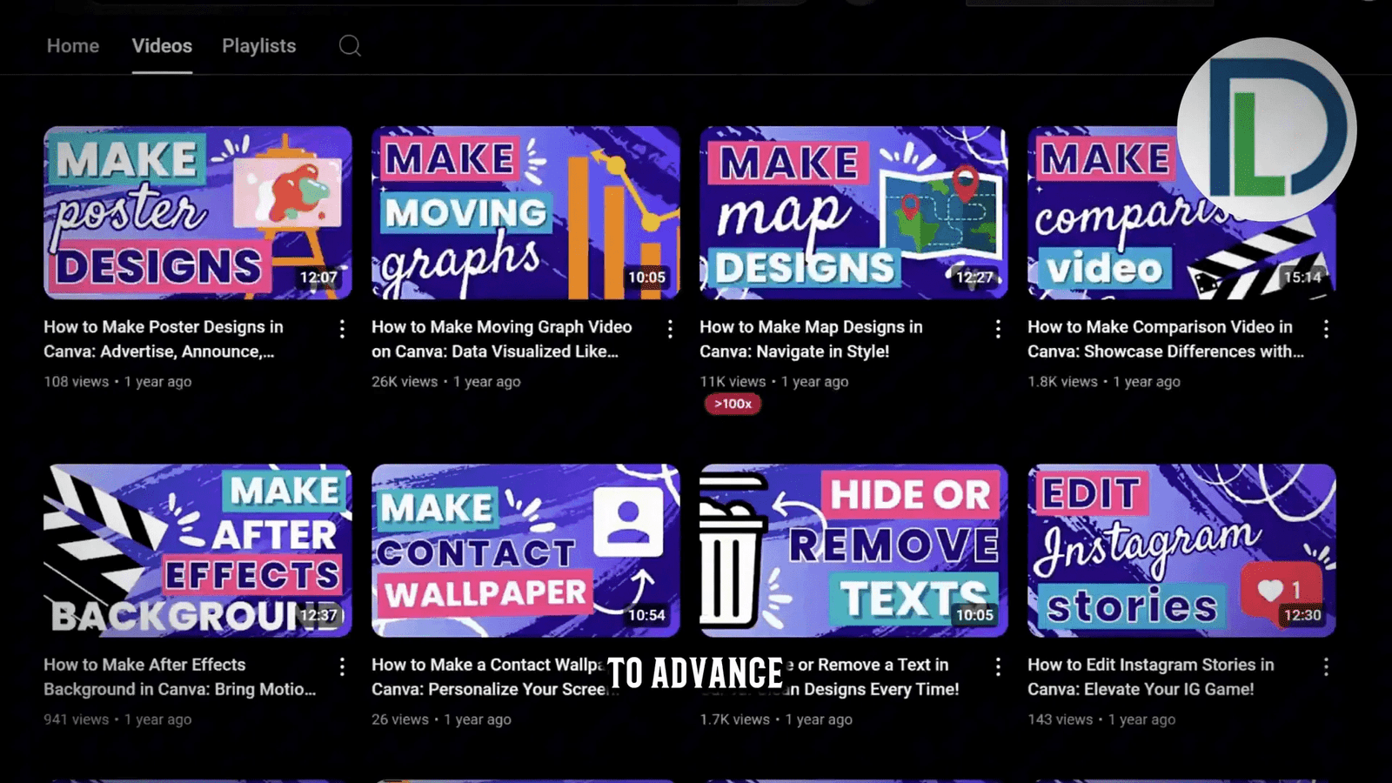Click the channel search magnifier icon
The image size is (1392, 783).
[x=350, y=46]
